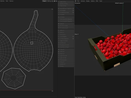
Task: Select the UV Peeler command
Action: click(66, 17)
